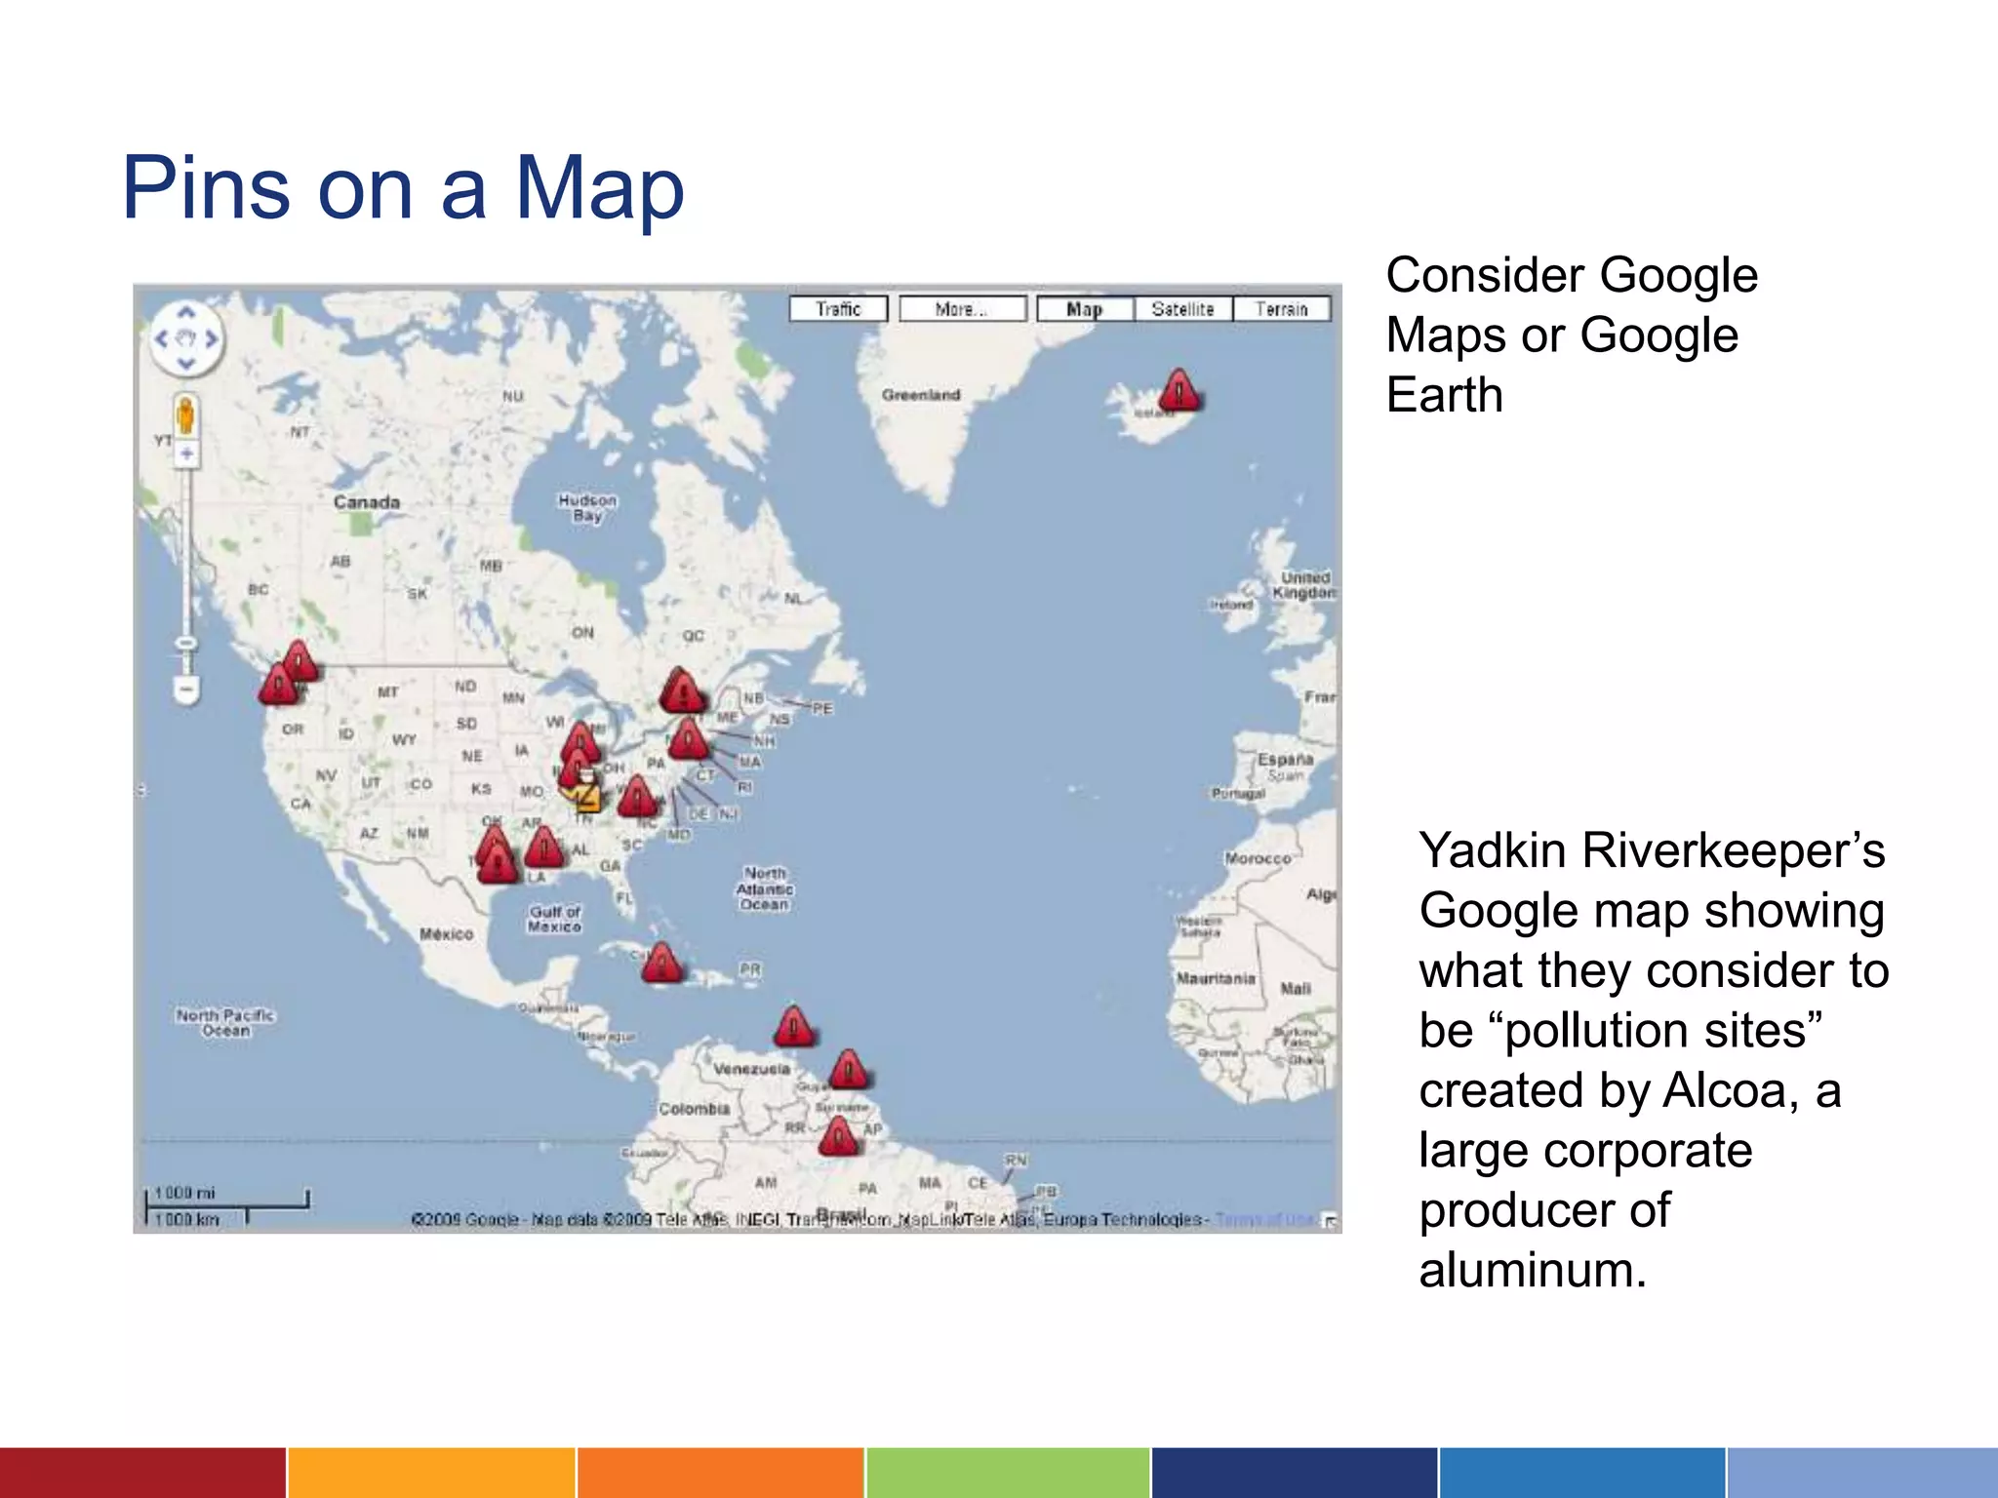Select the 'Pins on a Map' slide title

403,187
